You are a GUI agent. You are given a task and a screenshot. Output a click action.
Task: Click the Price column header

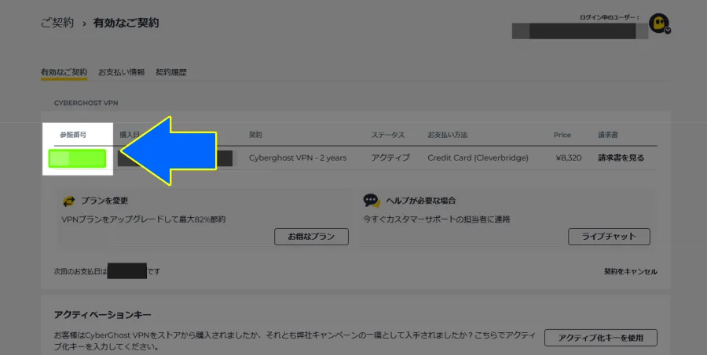point(562,135)
